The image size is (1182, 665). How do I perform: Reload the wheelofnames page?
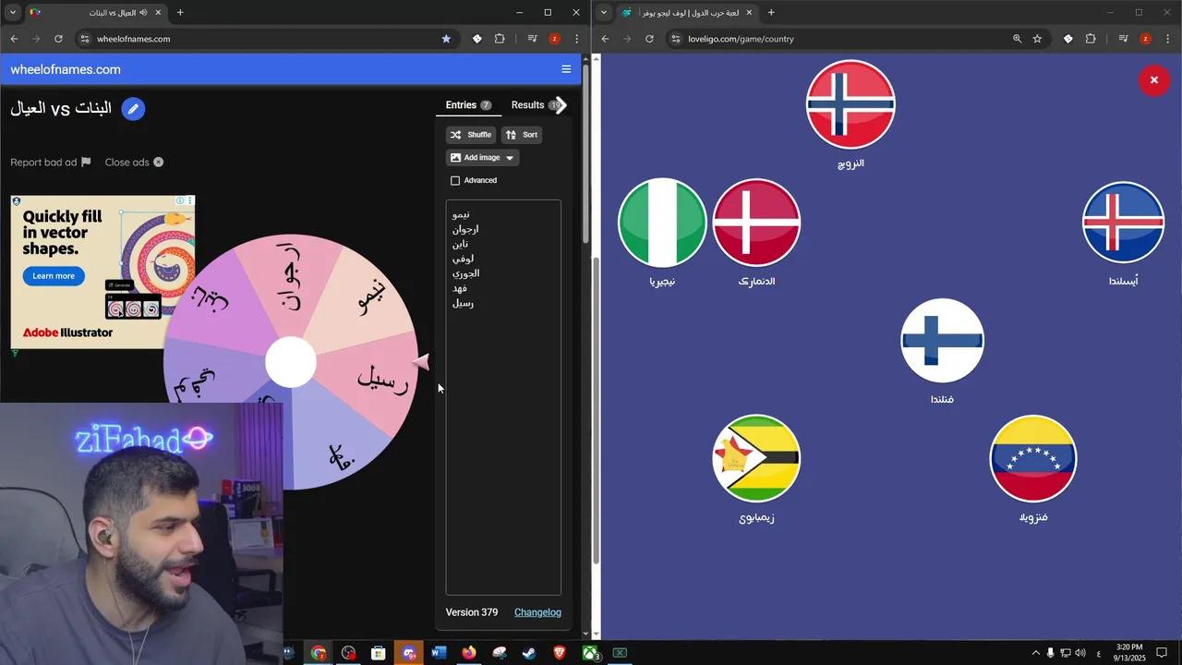point(58,39)
